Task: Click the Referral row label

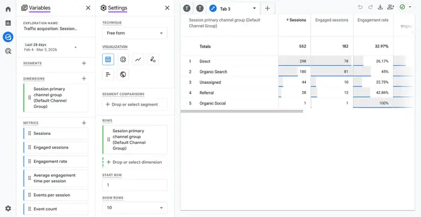Action: point(207,93)
